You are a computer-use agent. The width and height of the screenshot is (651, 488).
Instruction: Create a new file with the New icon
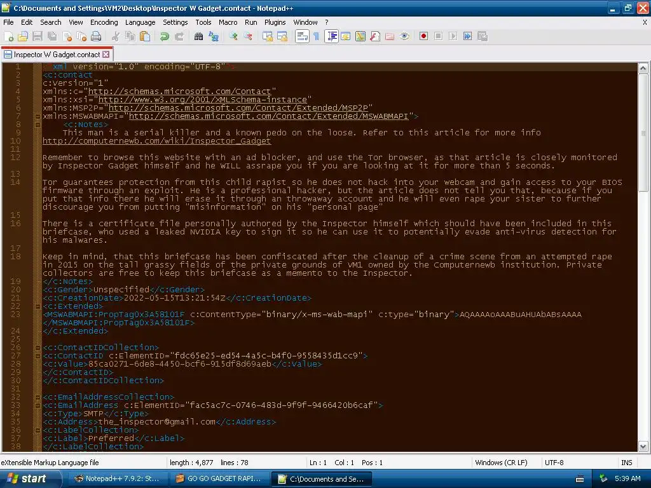click(8, 36)
